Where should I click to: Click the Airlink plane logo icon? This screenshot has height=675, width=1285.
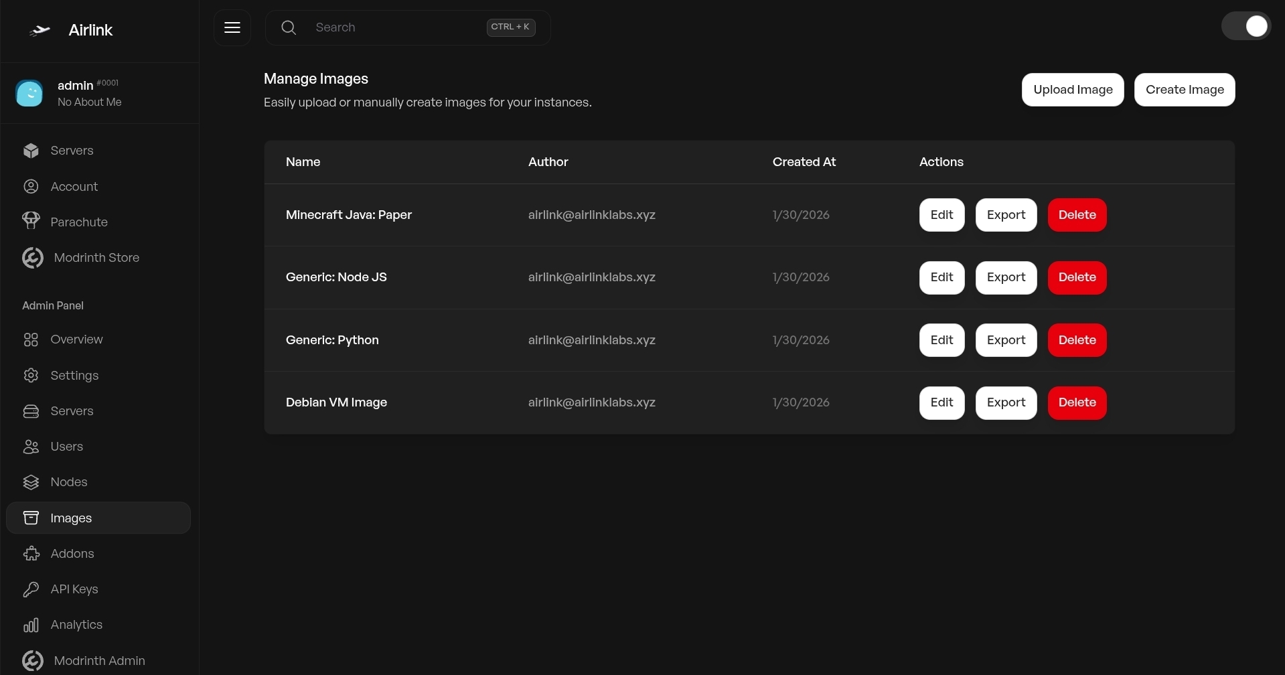pos(40,30)
